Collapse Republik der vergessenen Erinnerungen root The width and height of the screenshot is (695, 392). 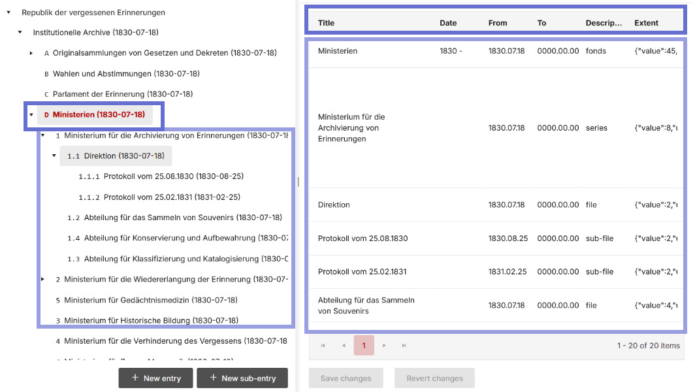[x=8, y=12]
